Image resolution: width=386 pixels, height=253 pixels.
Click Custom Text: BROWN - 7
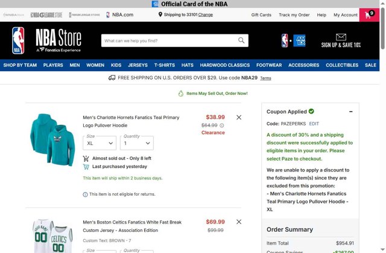click(x=107, y=240)
